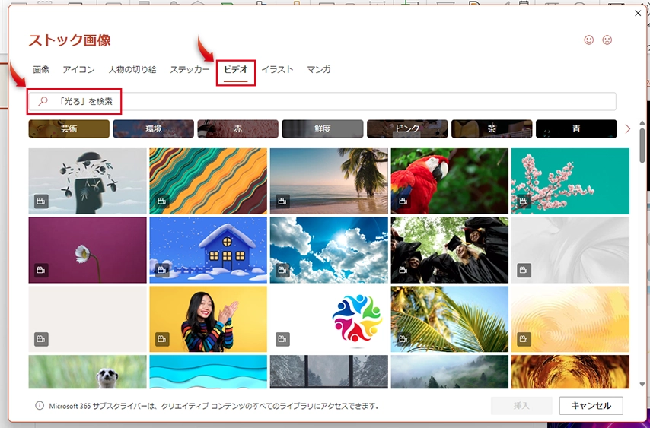Select the blank light gray video
Image resolution: width=650 pixels, height=428 pixels.
pos(88,319)
